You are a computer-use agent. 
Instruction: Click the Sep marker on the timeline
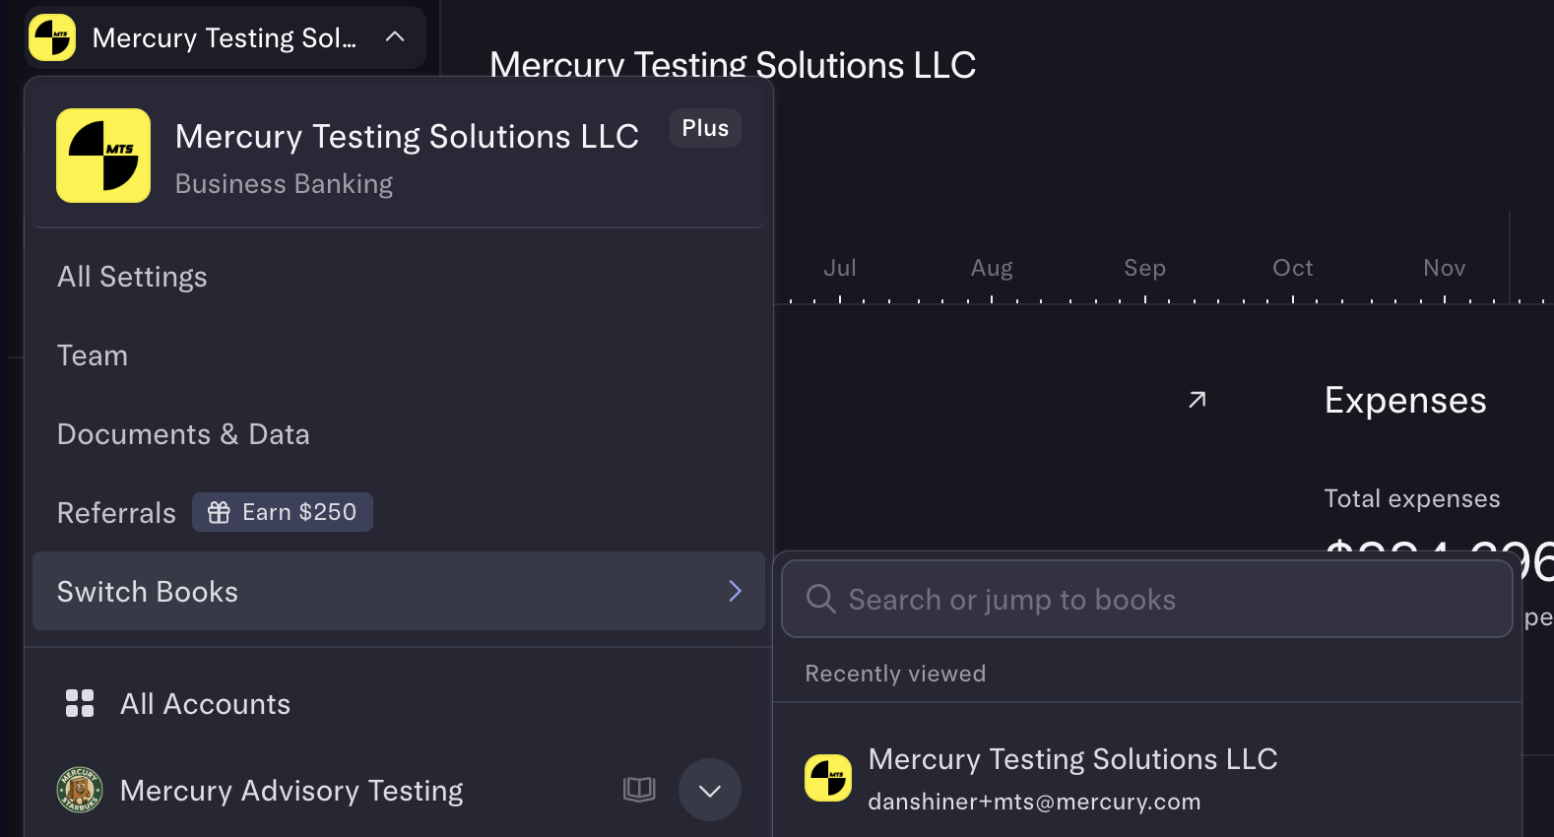point(1145,268)
